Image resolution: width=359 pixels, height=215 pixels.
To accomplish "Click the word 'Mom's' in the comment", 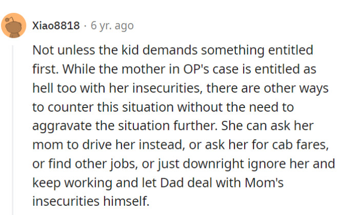I will tap(264, 183).
